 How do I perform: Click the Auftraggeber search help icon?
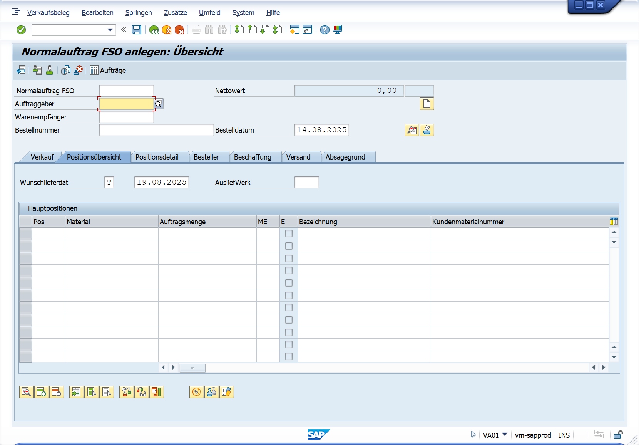click(159, 104)
